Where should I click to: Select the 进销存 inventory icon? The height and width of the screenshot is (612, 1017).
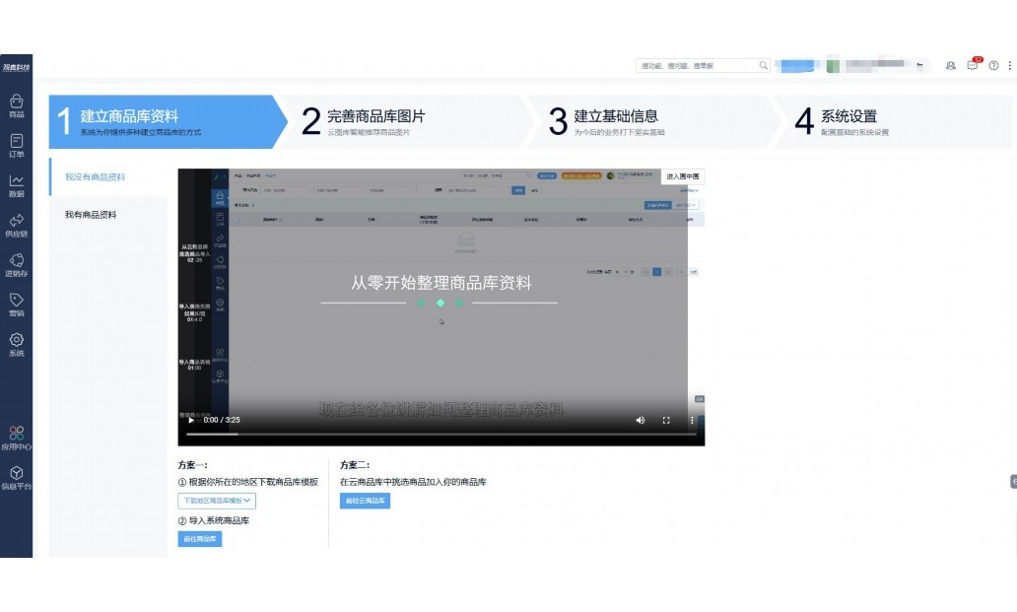(16, 264)
